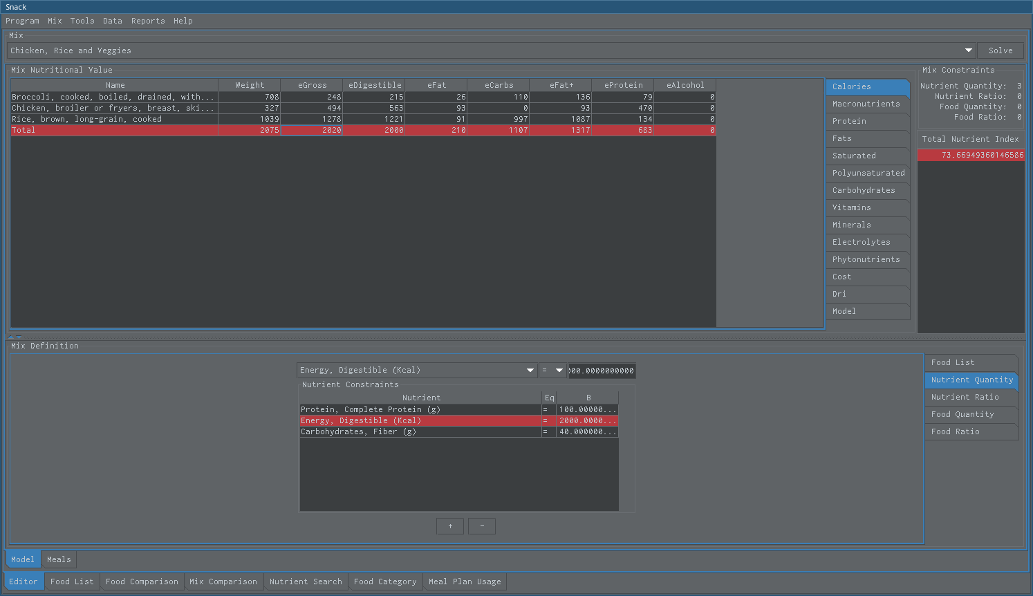Switch to the Calories tab
The width and height of the screenshot is (1033, 596).
(868, 86)
